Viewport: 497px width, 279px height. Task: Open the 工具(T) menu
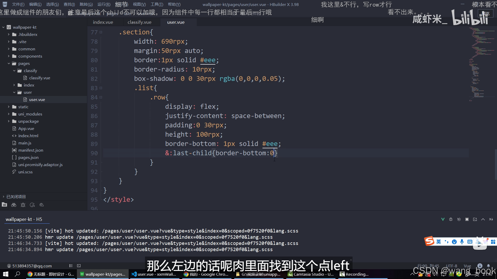(157, 4)
